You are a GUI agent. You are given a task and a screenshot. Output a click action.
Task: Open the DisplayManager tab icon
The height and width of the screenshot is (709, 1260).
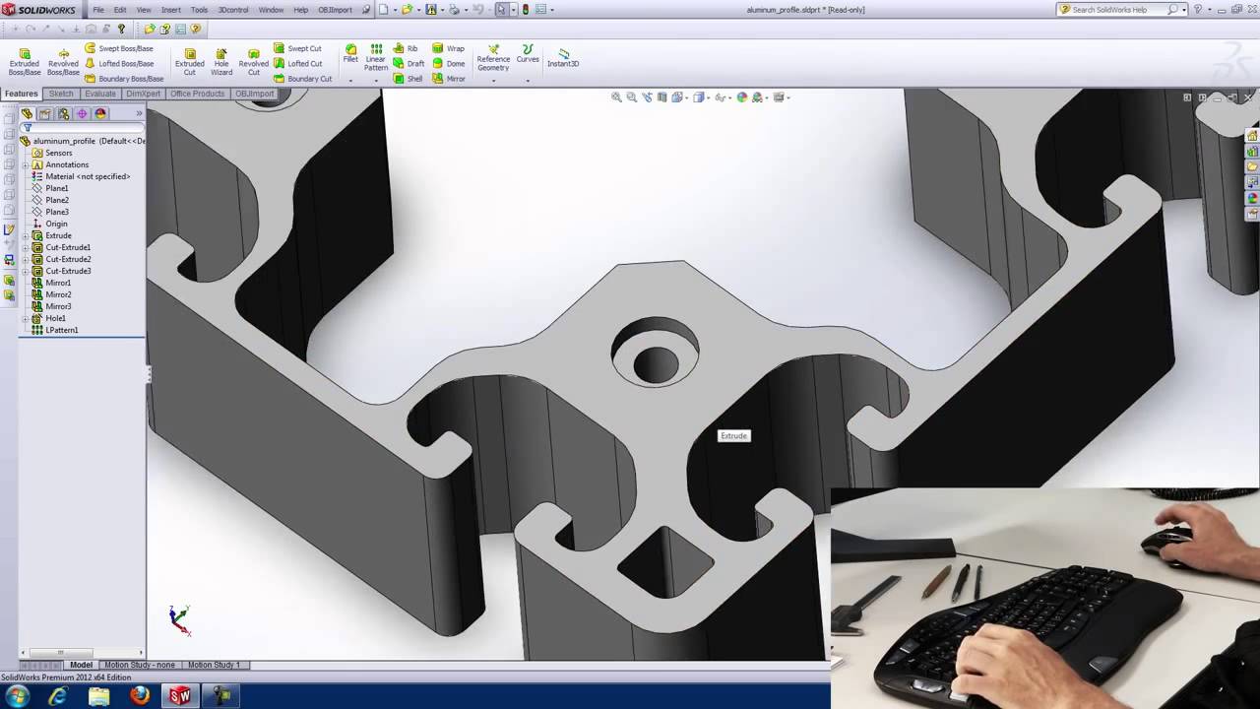click(100, 114)
